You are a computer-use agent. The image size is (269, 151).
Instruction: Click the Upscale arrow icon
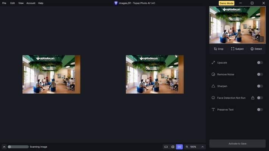(213, 63)
